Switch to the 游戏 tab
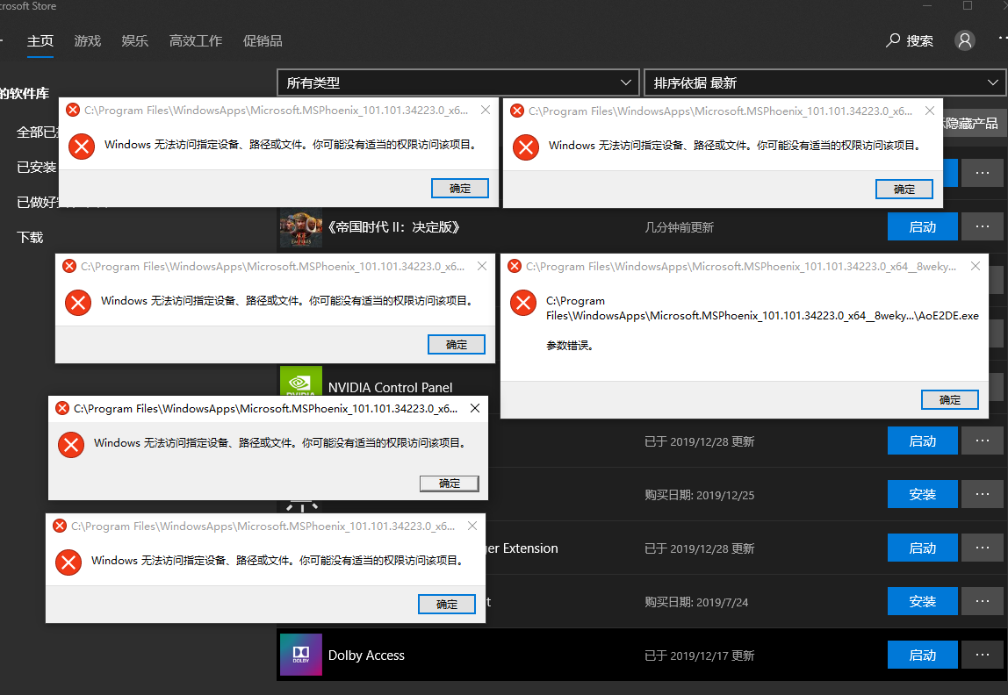This screenshot has height=695, width=1008. pyautogui.click(x=88, y=41)
